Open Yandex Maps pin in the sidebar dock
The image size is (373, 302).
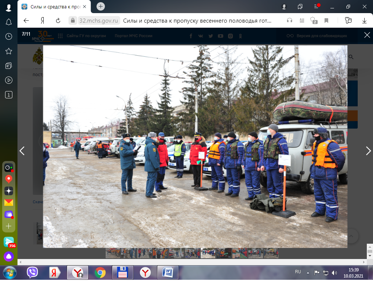(9, 179)
